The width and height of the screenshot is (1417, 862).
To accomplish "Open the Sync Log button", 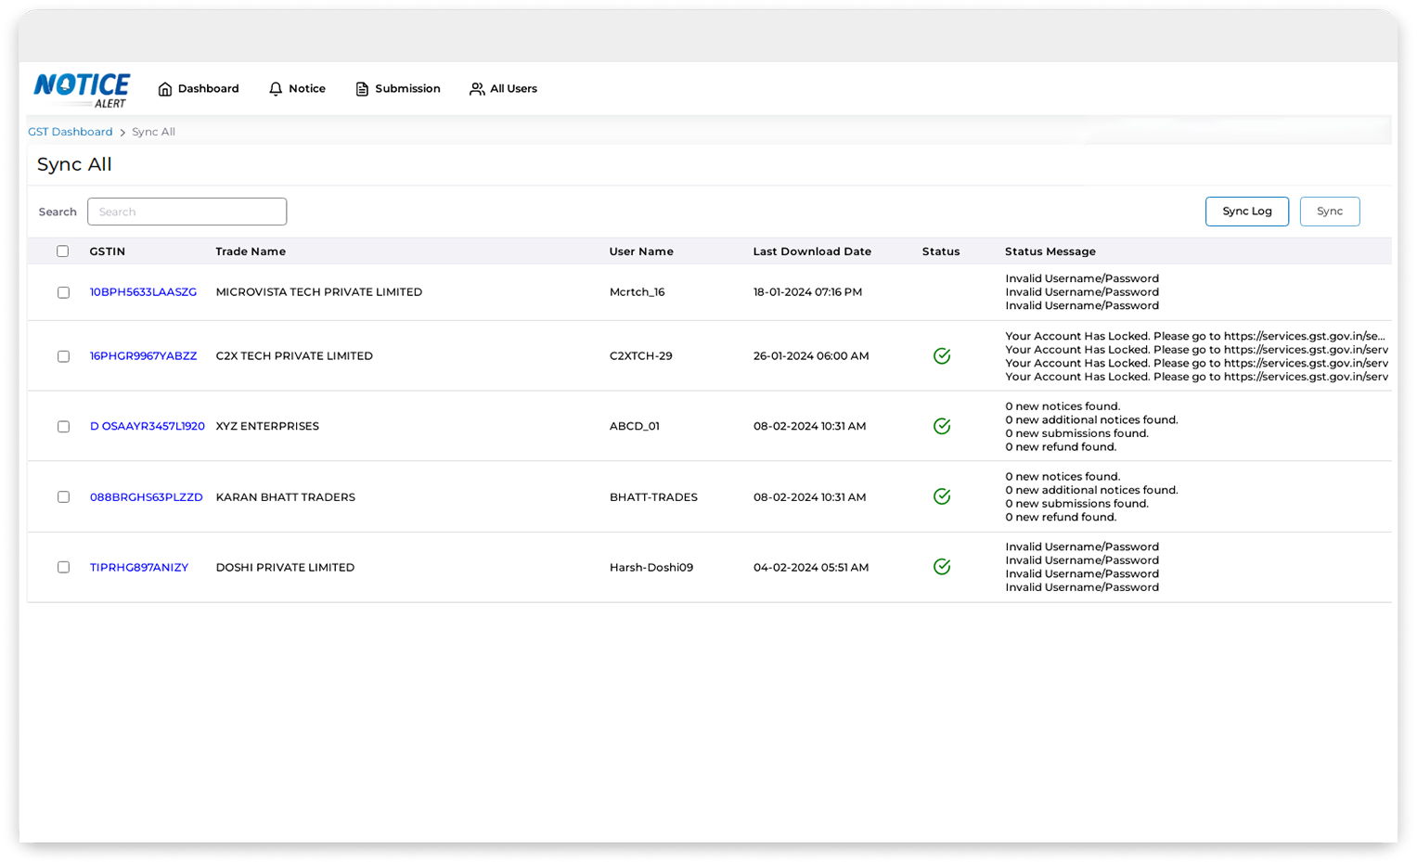I will click(1246, 212).
